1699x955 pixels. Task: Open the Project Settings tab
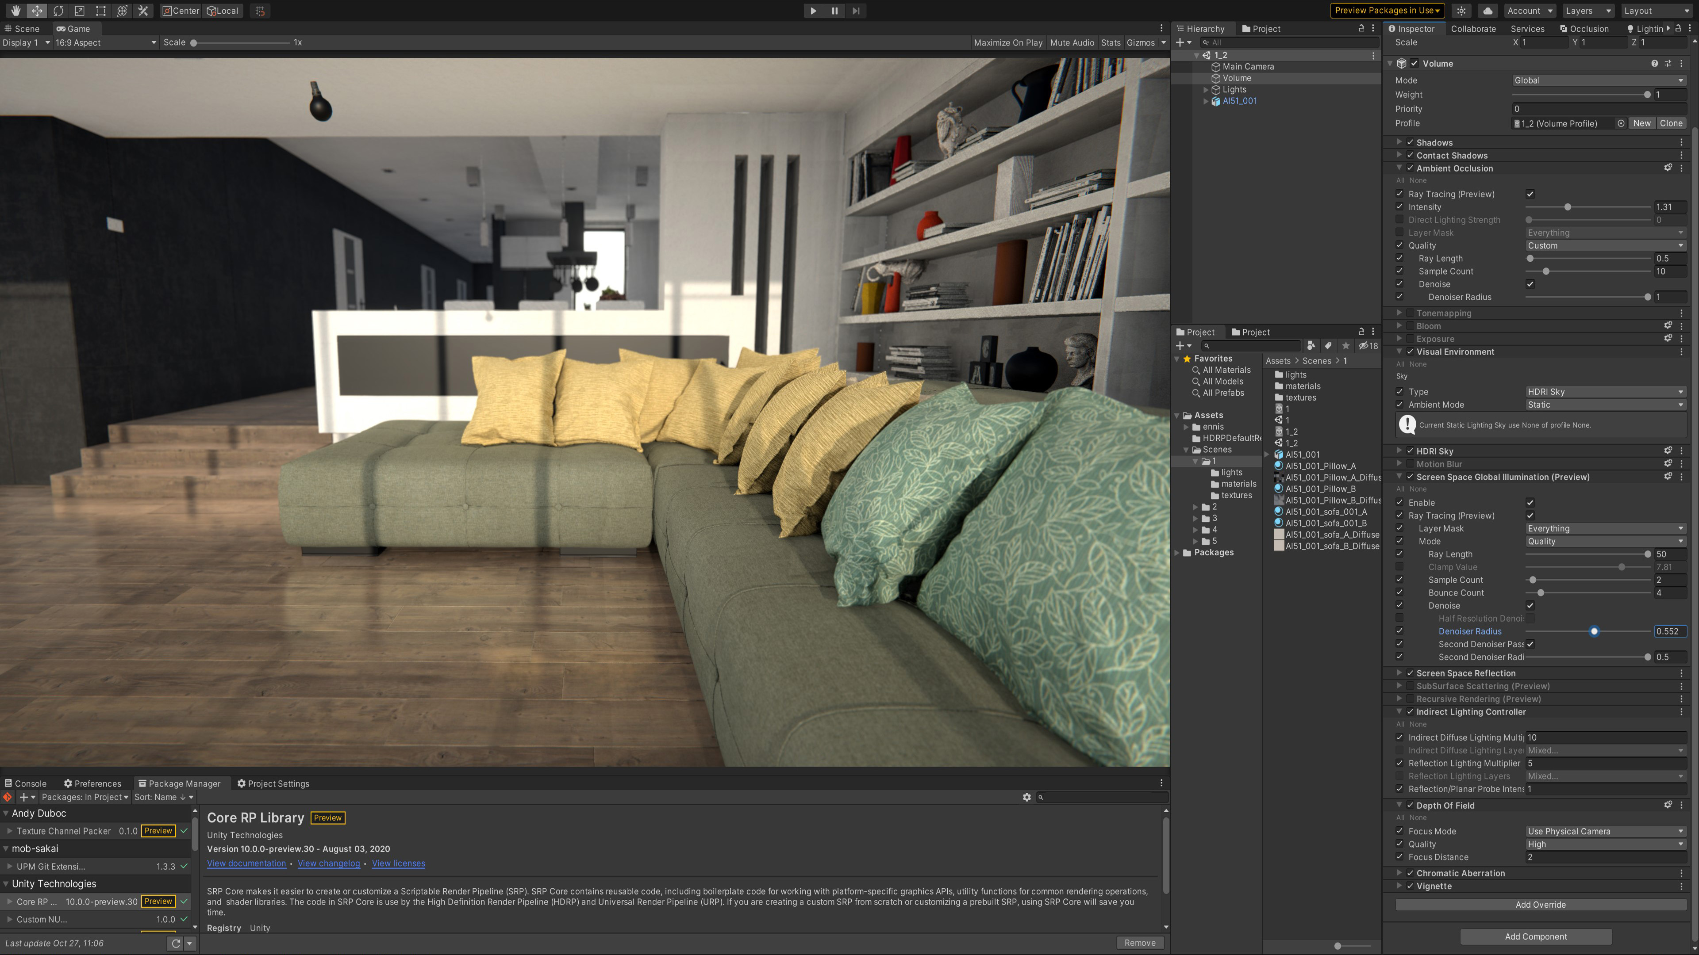(273, 783)
